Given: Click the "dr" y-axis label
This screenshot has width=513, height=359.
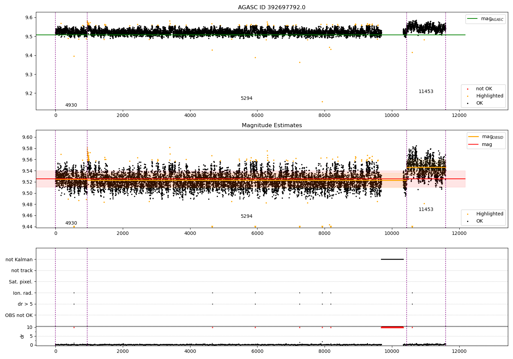Looking at the screenshot, I should (22, 336).
